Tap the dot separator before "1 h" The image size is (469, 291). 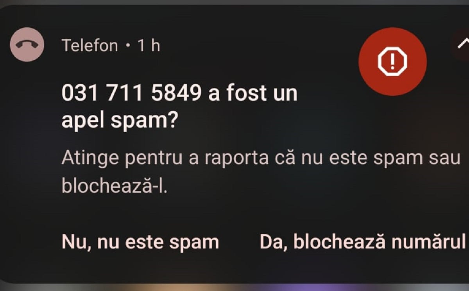click(127, 46)
